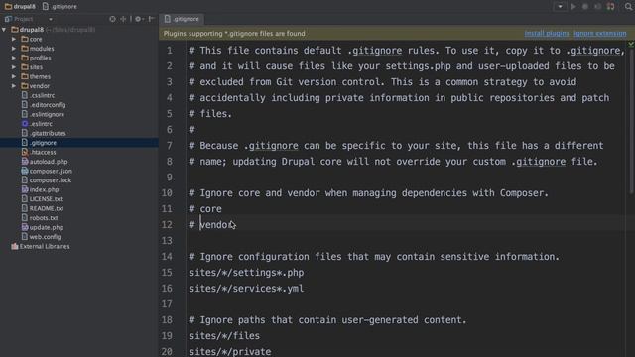Click the .eslintrc file icon
The width and height of the screenshot is (635, 357).
pyautogui.click(x=25, y=123)
